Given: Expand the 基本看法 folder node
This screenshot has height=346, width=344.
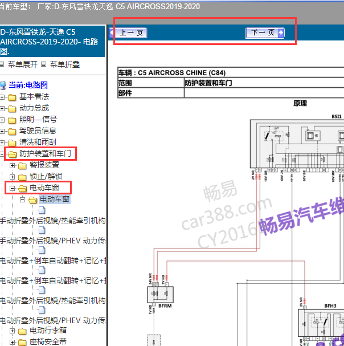Looking at the screenshot, I should point(2,97).
